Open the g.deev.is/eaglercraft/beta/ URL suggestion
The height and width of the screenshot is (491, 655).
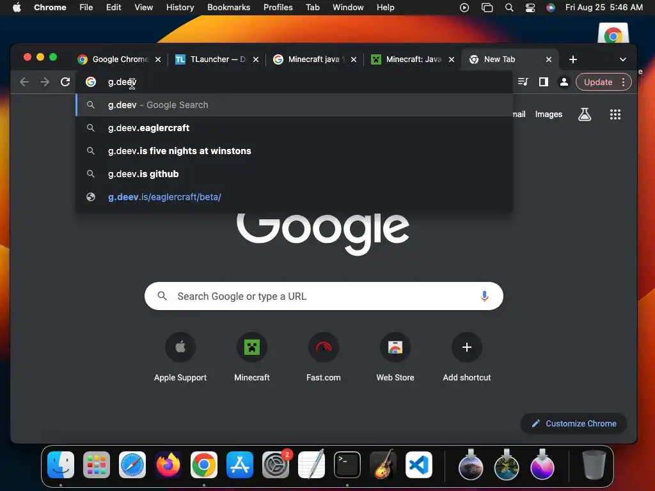click(x=294, y=197)
